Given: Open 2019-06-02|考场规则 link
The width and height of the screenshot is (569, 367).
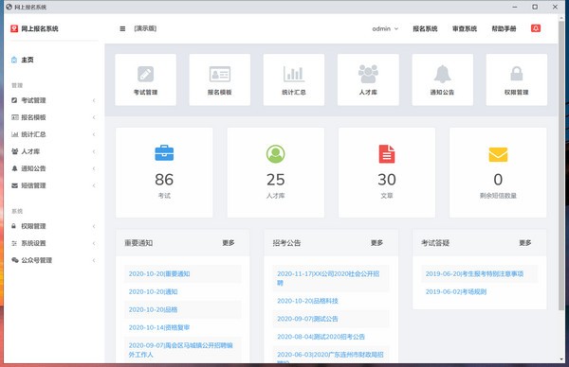Looking at the screenshot, I should [456, 291].
